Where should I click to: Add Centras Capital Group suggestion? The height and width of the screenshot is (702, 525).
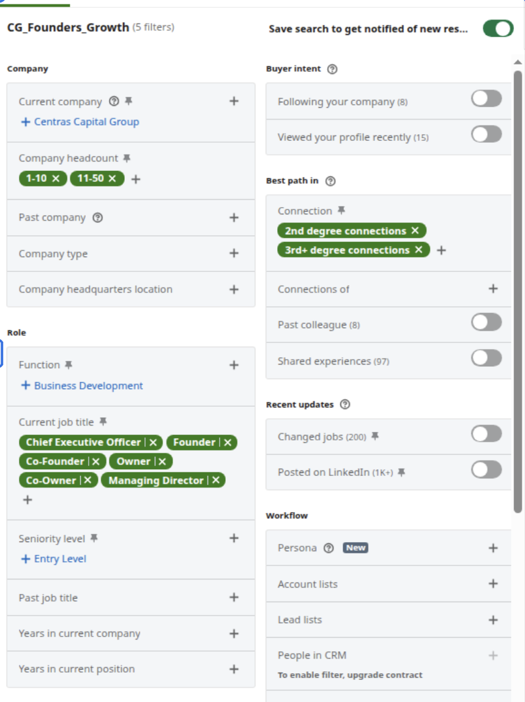pos(81,122)
